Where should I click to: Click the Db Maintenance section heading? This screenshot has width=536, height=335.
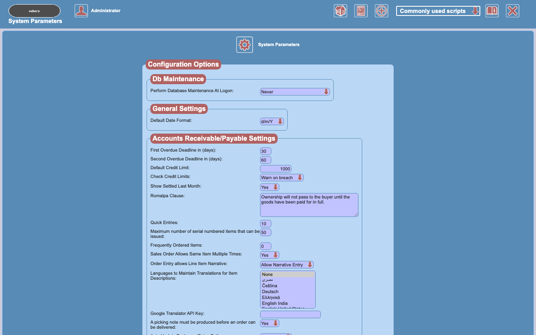tap(178, 79)
